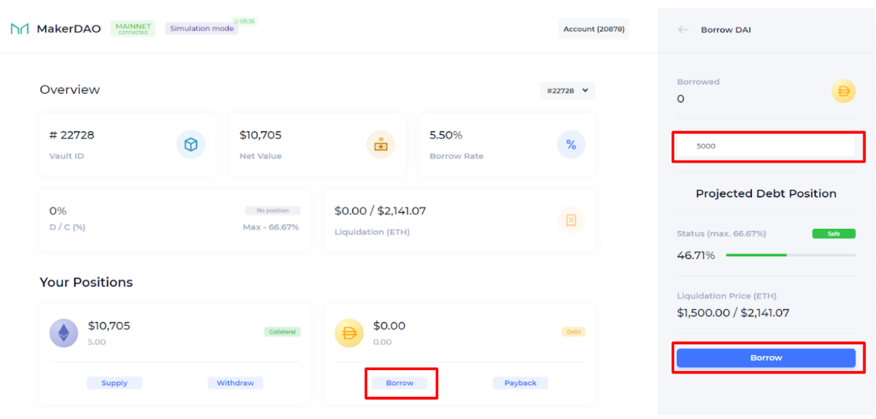Click the DAI debt coin icon in Your Positions
This screenshot has width=876, height=419.
pos(349,333)
